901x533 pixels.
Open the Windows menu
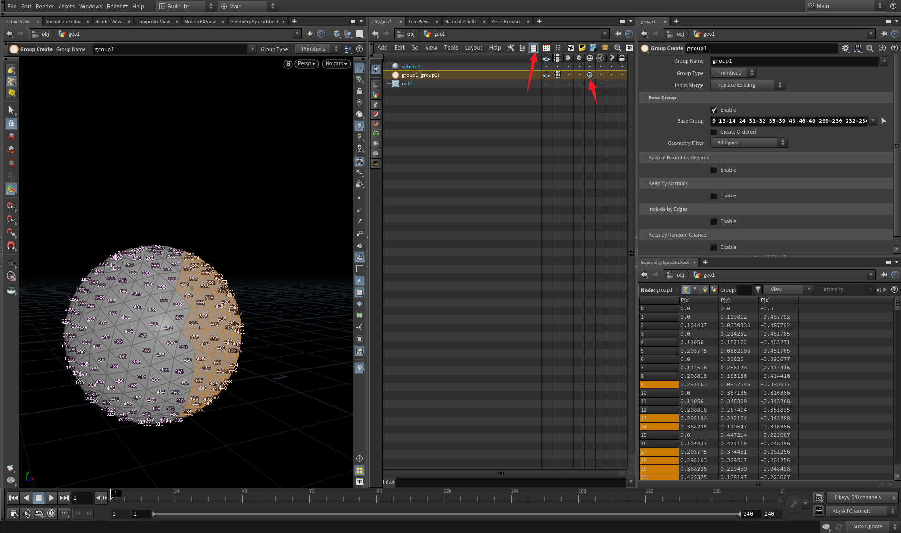(x=91, y=6)
